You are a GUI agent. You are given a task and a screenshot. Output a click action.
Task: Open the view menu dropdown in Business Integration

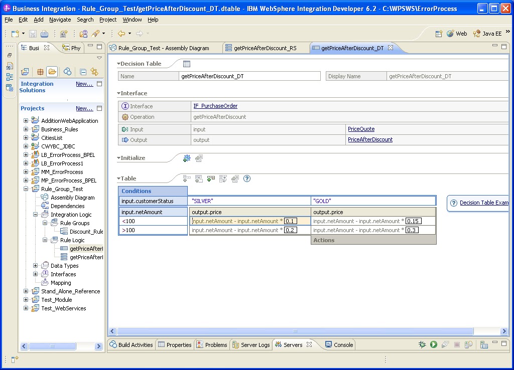99,58
